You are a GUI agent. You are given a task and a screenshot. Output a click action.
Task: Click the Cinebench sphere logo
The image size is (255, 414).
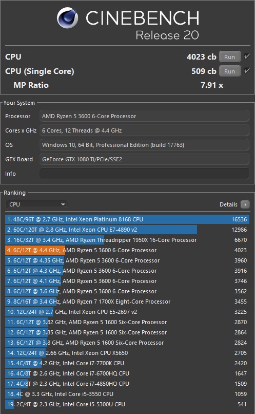[68, 17]
